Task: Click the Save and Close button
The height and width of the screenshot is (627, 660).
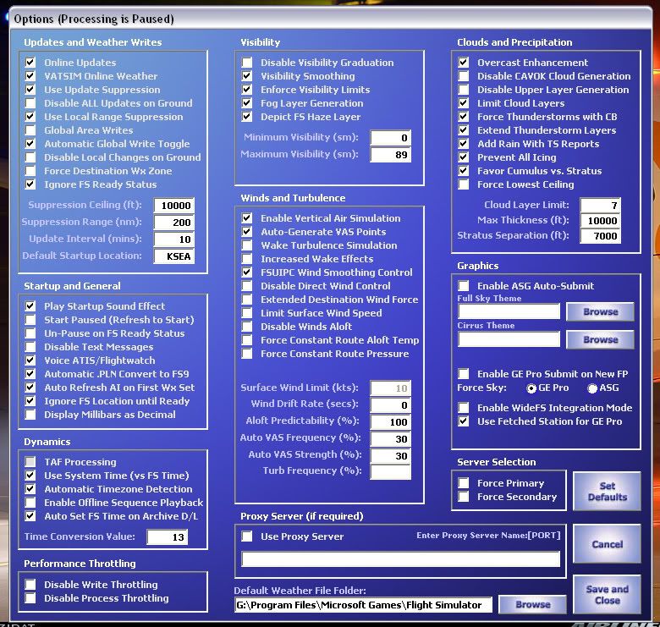Action: (607, 595)
